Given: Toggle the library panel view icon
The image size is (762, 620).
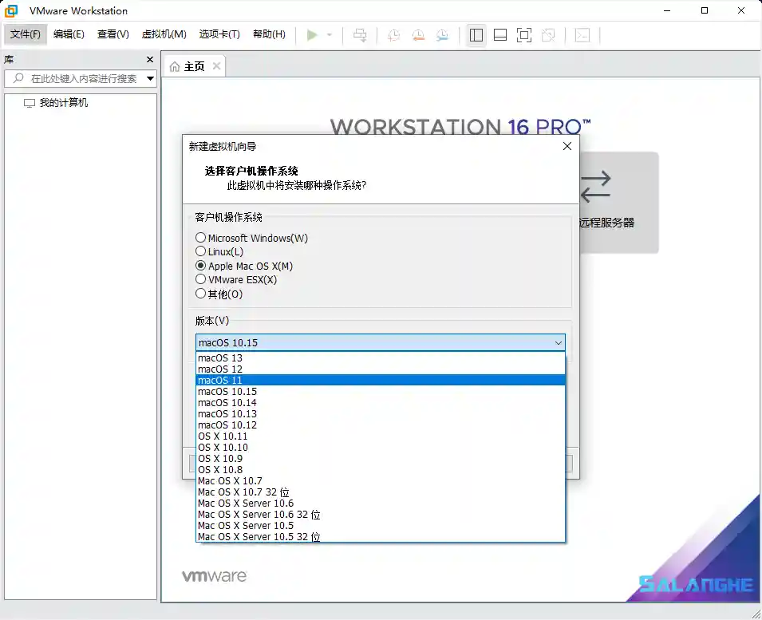Looking at the screenshot, I should click(x=475, y=34).
